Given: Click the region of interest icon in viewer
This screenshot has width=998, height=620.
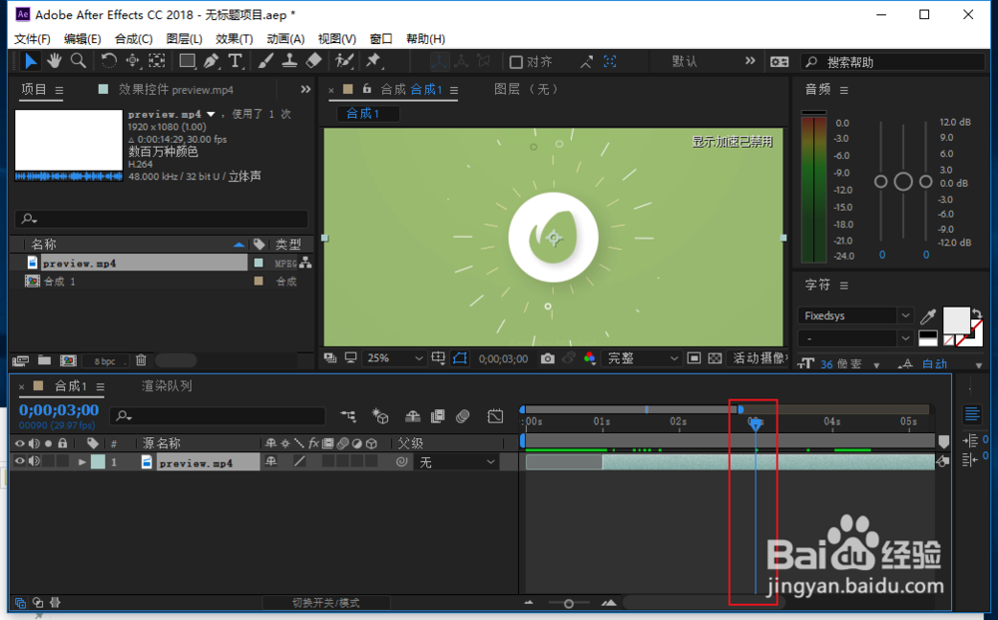Looking at the screenshot, I should (694, 358).
